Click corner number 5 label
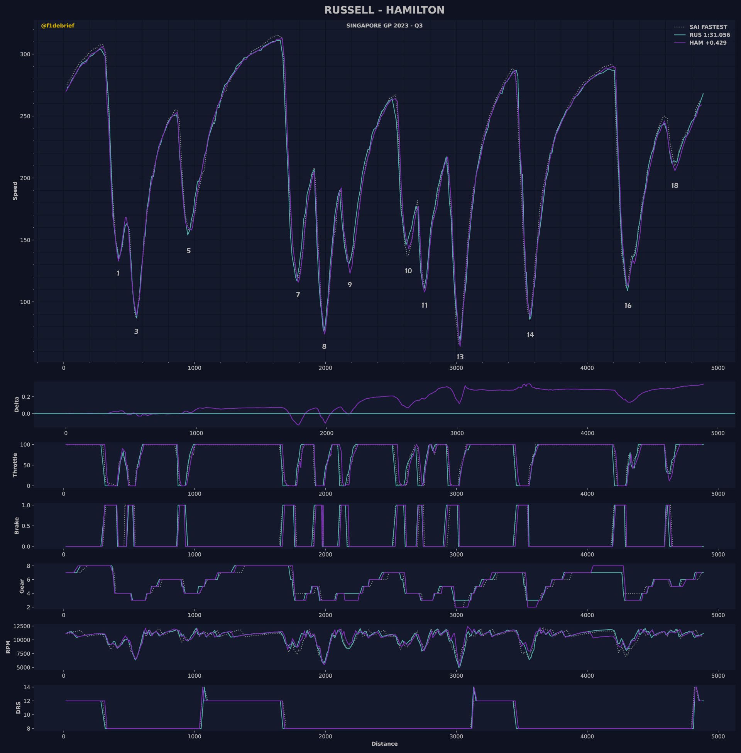Viewport: 741px width, 753px height. click(x=188, y=251)
